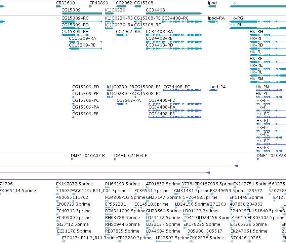
Task: Open transcript CG15309-RE
Action: coord(75,35)
